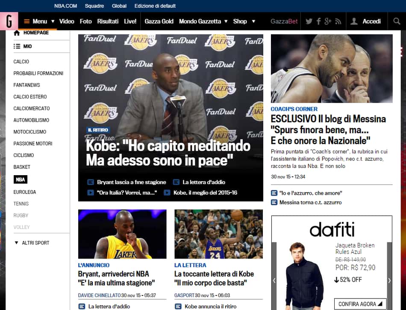Open the Kobe waving crowd thumbnail
Screen dimensions: 406x310
(x=218, y=234)
